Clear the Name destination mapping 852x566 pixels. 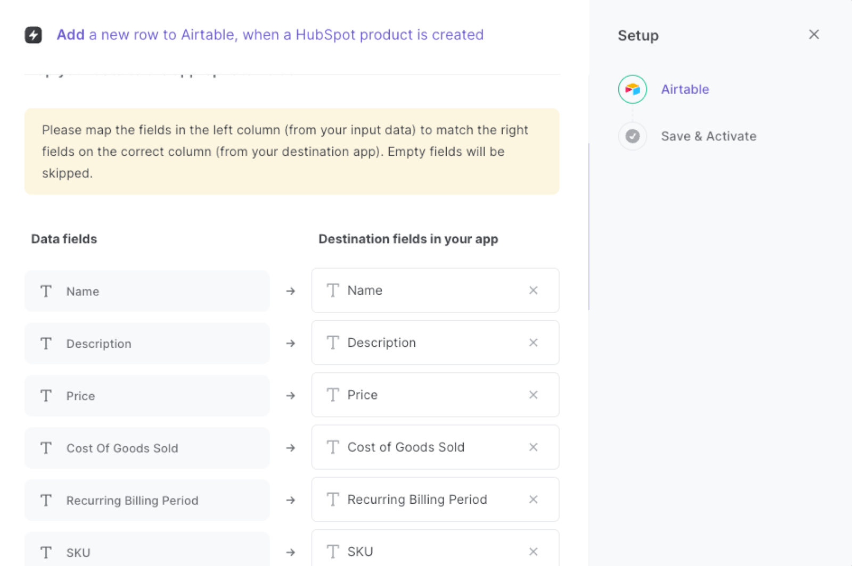[x=533, y=290]
